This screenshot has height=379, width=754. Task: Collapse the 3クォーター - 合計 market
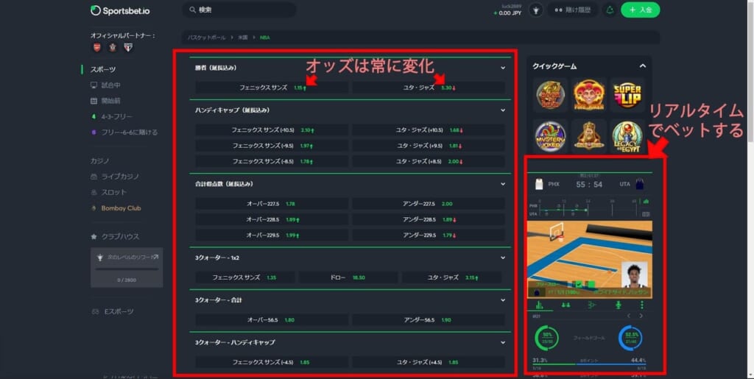click(503, 300)
